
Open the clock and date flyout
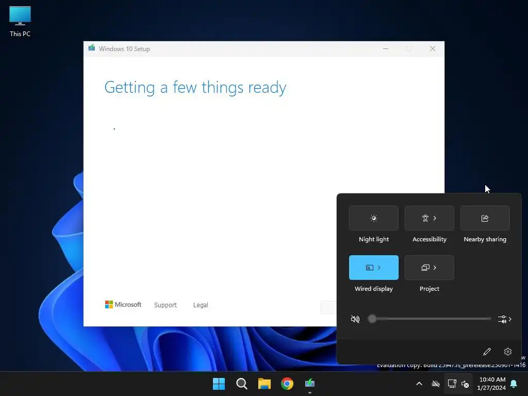point(491,384)
